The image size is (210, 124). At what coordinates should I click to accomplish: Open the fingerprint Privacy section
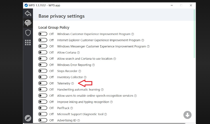pos(28,23)
